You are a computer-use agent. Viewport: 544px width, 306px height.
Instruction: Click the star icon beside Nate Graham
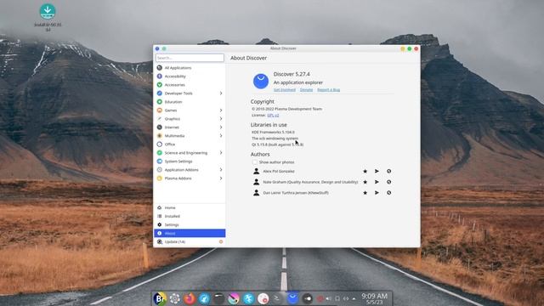pos(365,182)
